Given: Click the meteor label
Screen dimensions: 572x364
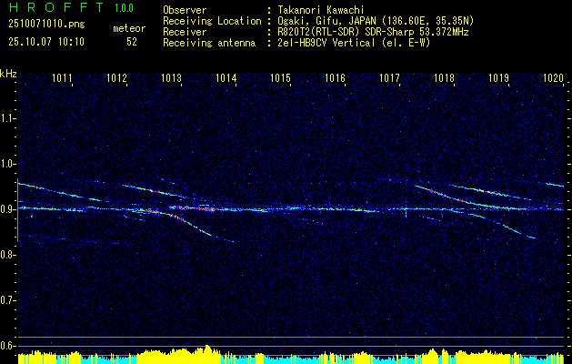Looking at the screenshot, I should [129, 28].
